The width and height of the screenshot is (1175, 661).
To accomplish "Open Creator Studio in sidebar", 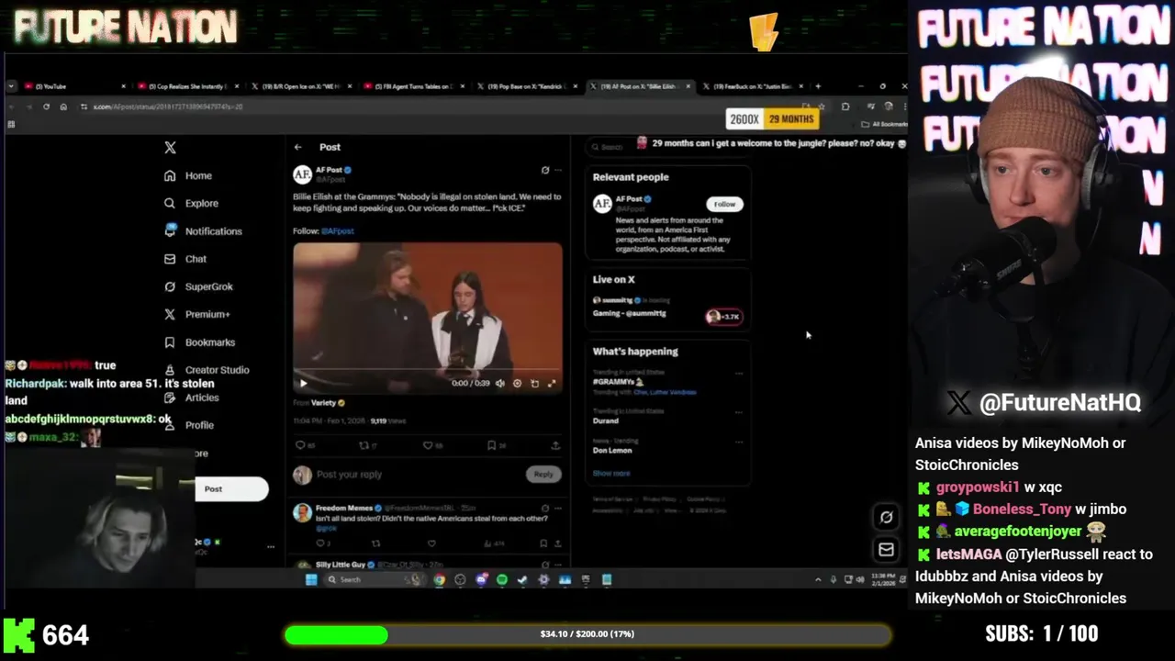I will coord(207,369).
